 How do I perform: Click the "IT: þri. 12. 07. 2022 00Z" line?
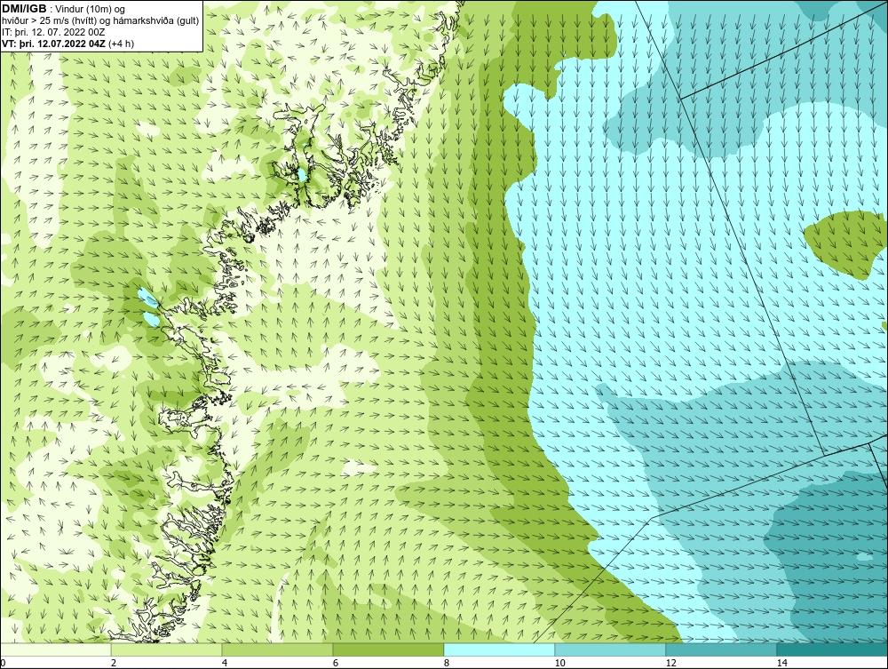click(x=53, y=32)
